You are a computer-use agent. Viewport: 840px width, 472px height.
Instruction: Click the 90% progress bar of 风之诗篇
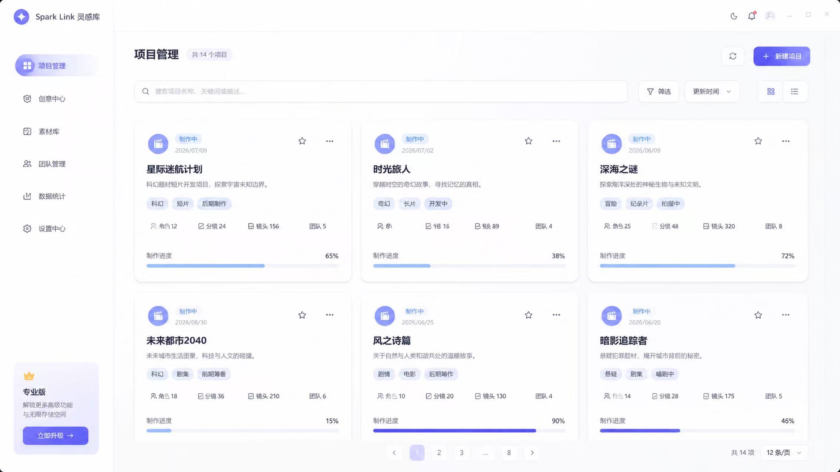469,431
